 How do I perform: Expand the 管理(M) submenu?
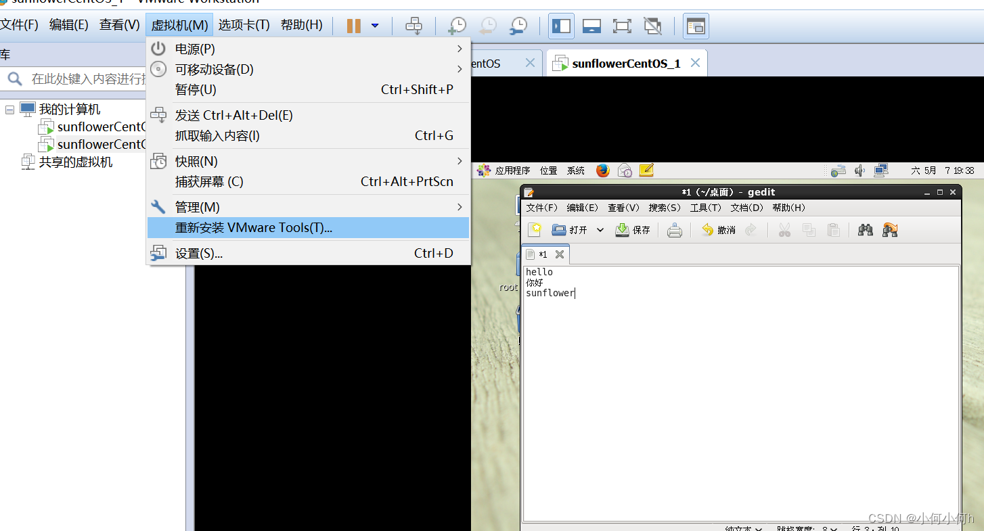pyautogui.click(x=308, y=207)
